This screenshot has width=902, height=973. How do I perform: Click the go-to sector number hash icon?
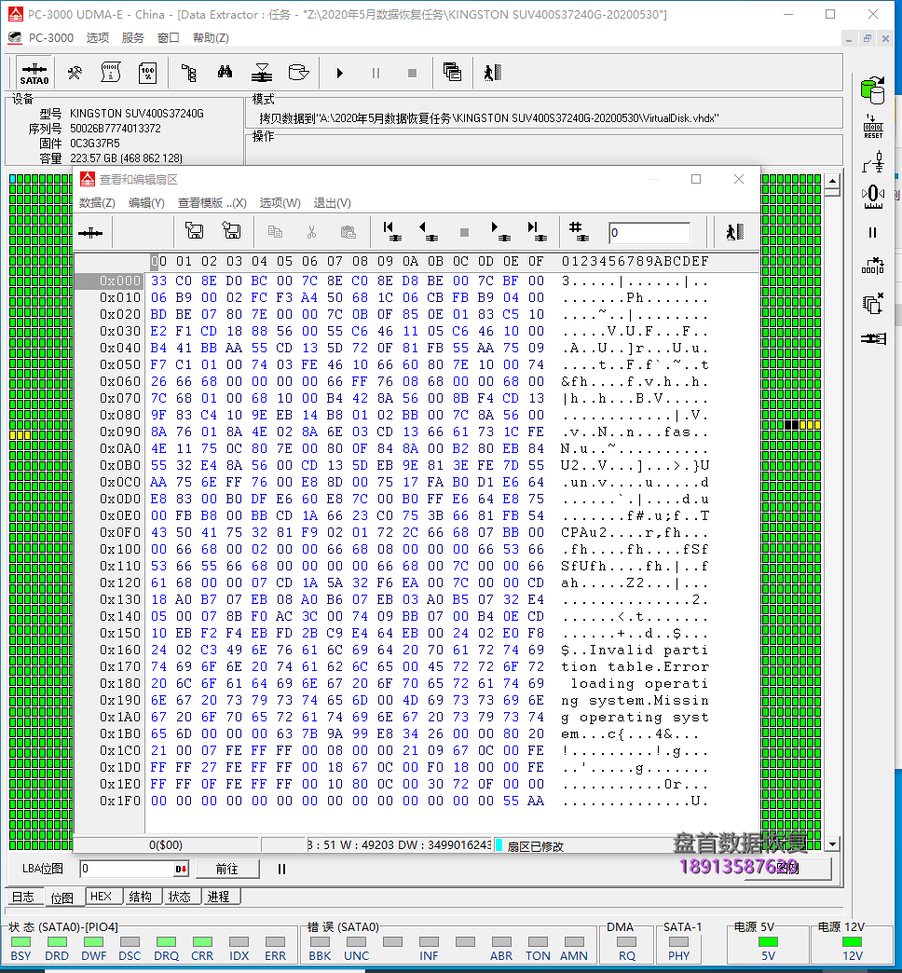coord(580,231)
